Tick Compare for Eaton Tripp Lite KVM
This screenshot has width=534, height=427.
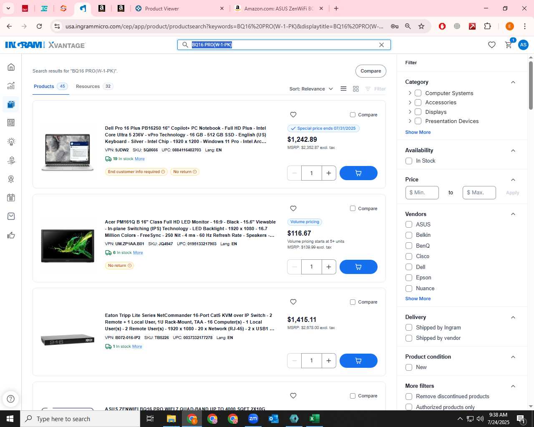[x=353, y=302]
